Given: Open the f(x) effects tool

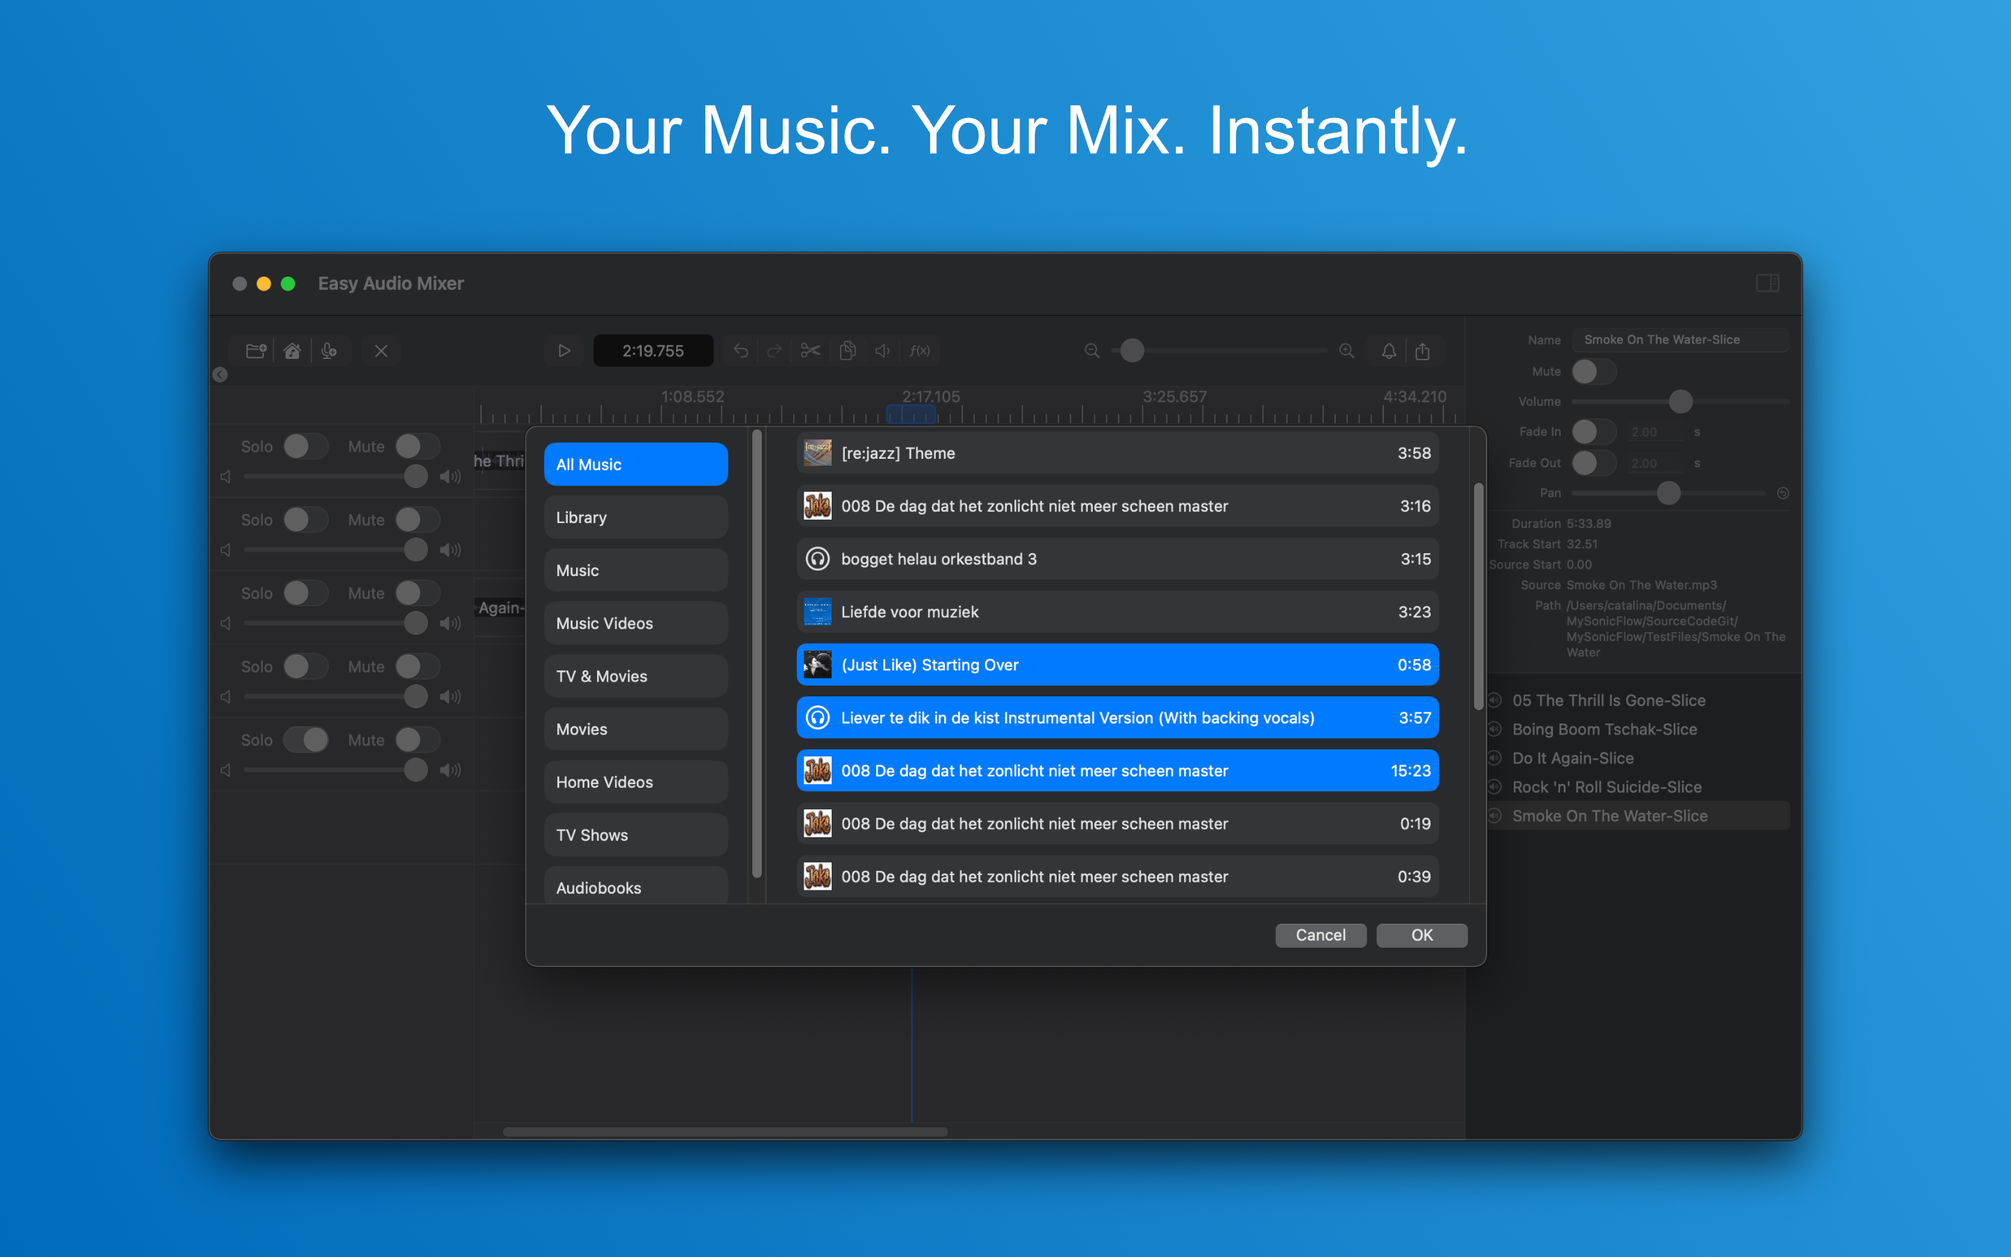Looking at the screenshot, I should (920, 351).
